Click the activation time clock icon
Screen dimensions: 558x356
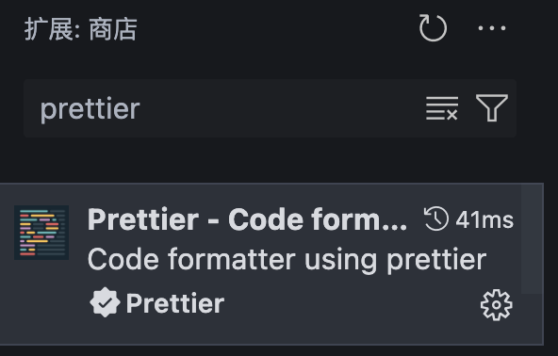tap(436, 218)
